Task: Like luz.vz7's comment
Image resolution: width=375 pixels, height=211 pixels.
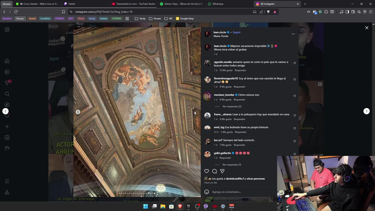Action: tap(295, 141)
